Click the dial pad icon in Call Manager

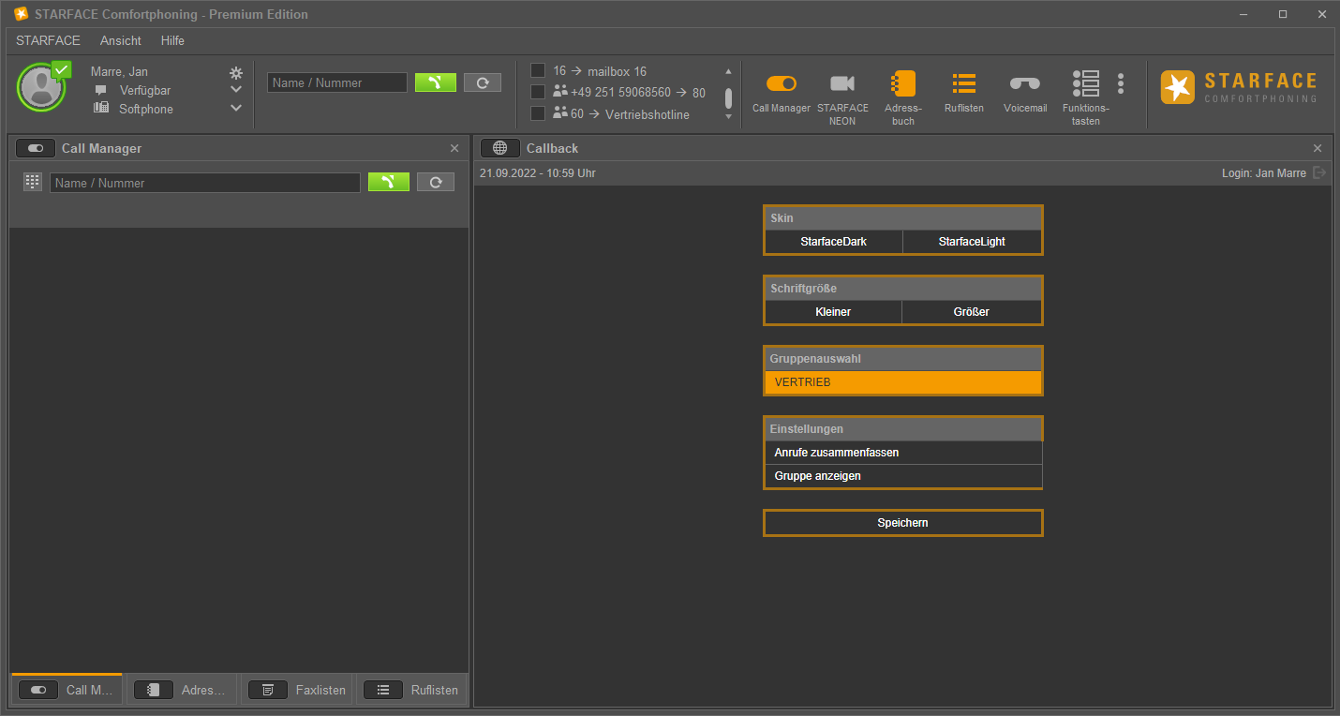pos(33,183)
